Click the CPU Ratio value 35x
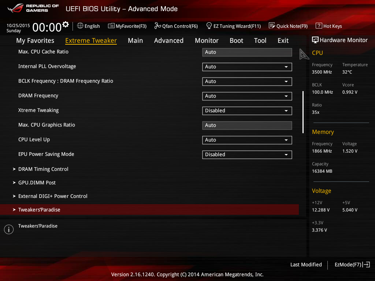This screenshot has width=375, height=281. tap(315, 112)
